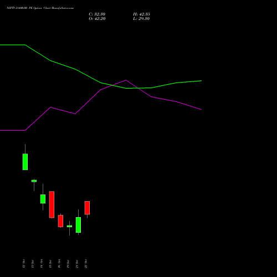Click the high value 'H: 42.35'

(x=141, y=14)
